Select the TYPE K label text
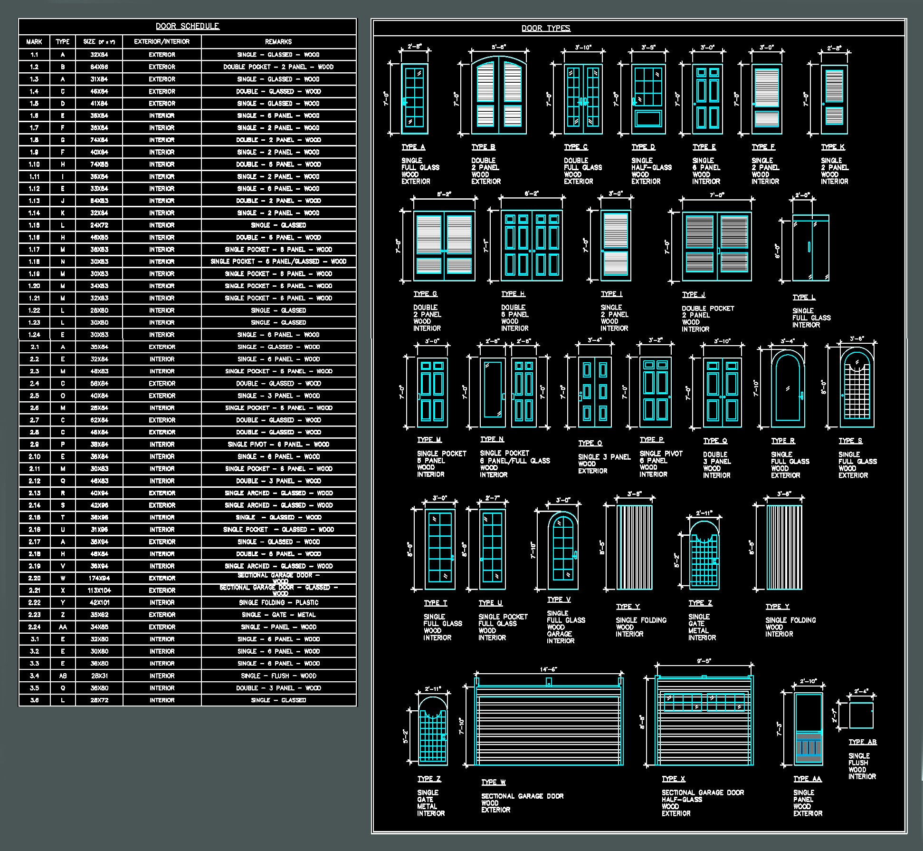923x851 pixels. (x=833, y=147)
